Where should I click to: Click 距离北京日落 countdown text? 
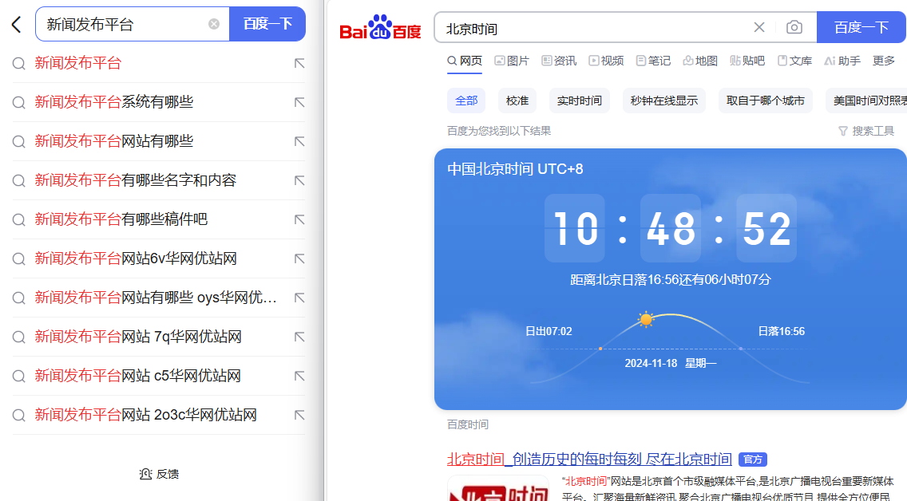pos(671,280)
